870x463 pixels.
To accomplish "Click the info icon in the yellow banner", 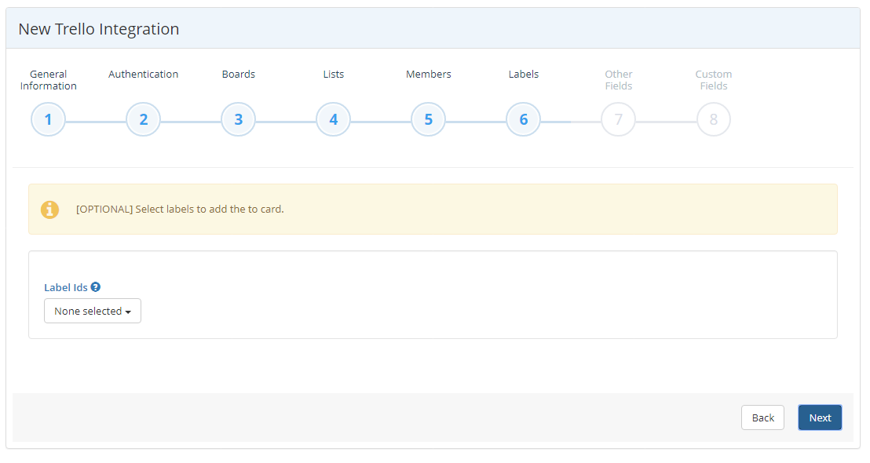I will pos(49,210).
